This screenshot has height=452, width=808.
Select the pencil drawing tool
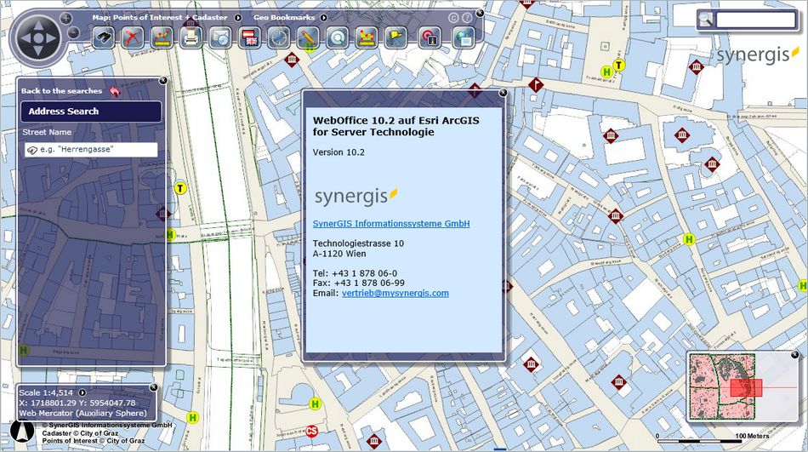308,37
